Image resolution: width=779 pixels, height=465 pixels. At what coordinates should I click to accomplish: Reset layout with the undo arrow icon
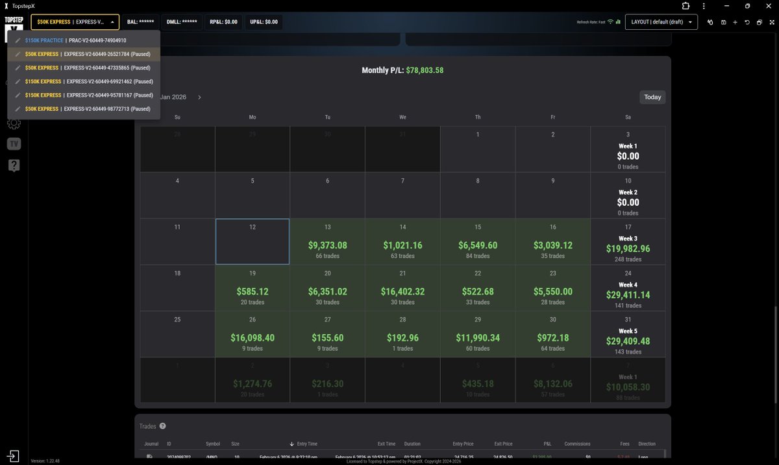pos(747,22)
